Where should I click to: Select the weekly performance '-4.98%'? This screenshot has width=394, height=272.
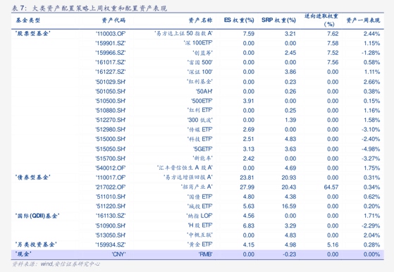coord(371,149)
